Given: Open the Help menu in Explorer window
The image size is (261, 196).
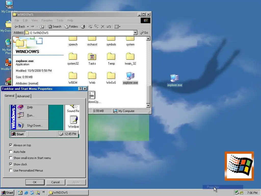Looking at the screenshot, I should coord(70,20).
